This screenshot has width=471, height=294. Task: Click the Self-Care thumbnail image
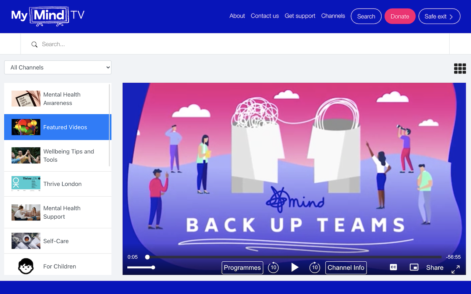pos(26,241)
